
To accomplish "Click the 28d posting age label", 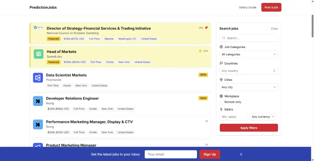I will [x=201, y=28].
